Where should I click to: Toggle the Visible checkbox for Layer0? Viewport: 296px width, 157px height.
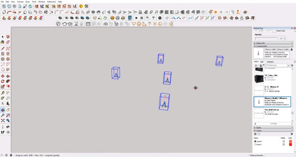tap(284, 141)
